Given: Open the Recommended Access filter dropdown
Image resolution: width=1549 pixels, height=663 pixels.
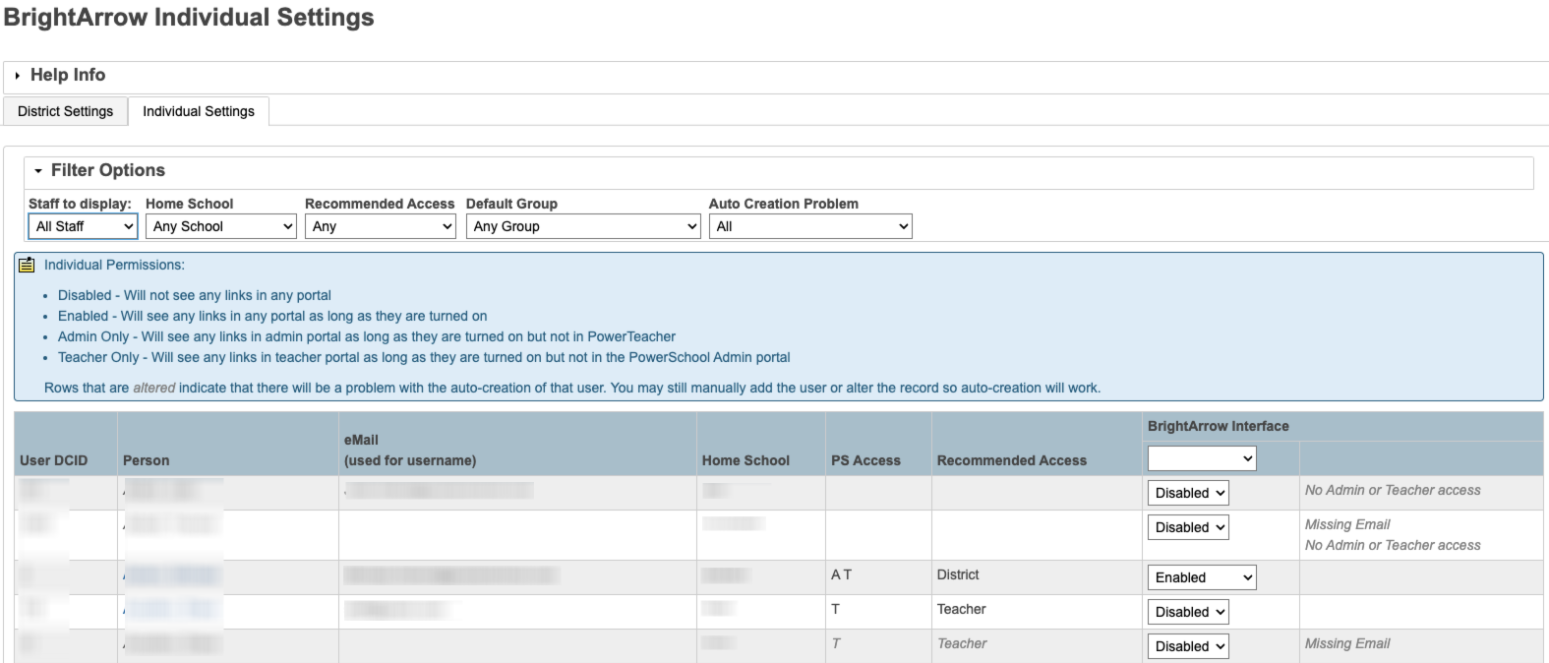Looking at the screenshot, I should [381, 226].
